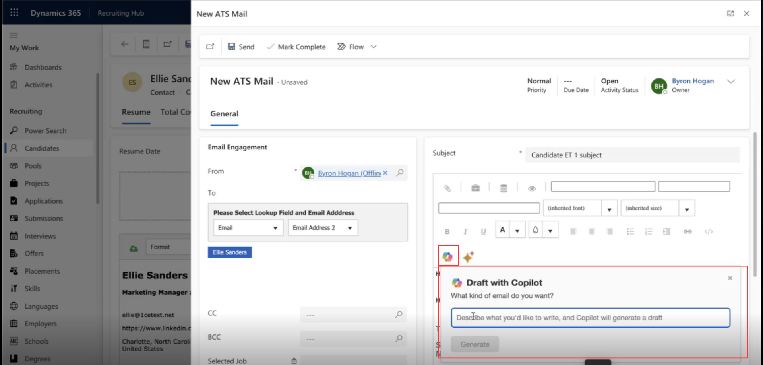Align text left
Image resolution: width=763 pixels, height=365 pixels.
click(x=573, y=231)
